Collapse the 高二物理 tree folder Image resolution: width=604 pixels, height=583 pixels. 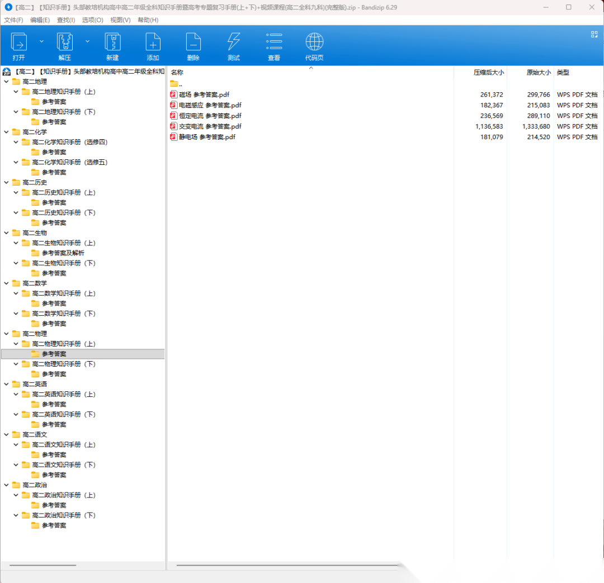click(x=7, y=334)
